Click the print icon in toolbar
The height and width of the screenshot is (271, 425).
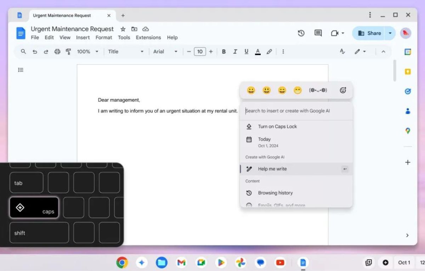[x=57, y=51]
